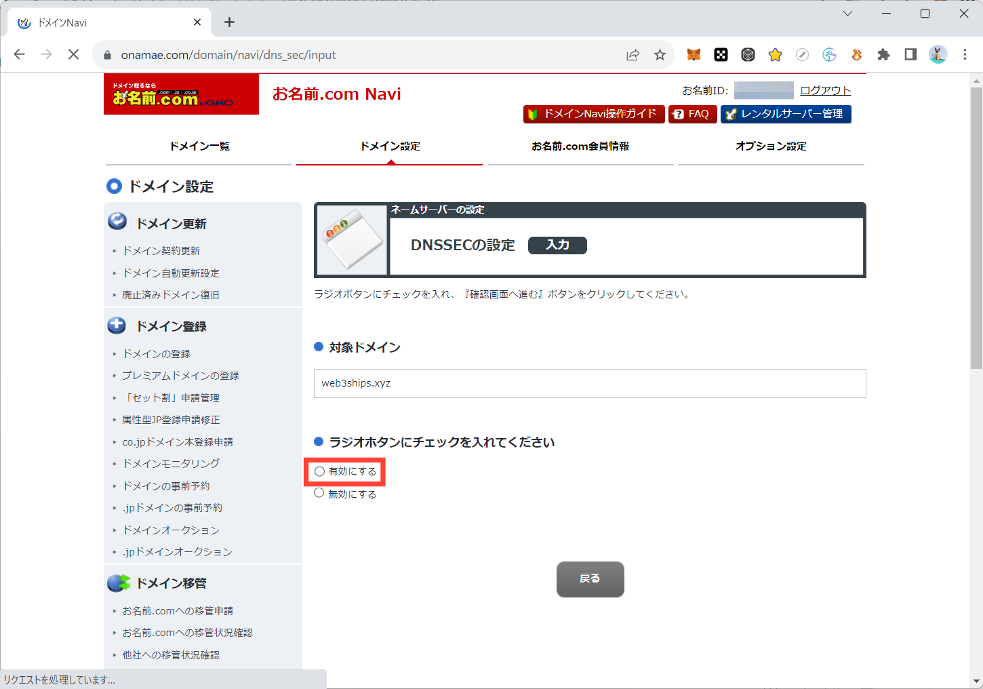Go to お名前.com会員情報 tab
The height and width of the screenshot is (689, 983).
point(580,146)
